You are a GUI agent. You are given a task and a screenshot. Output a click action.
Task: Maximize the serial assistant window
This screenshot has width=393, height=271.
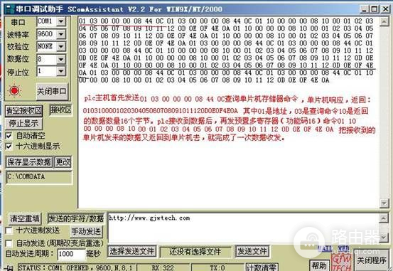pos(375,9)
